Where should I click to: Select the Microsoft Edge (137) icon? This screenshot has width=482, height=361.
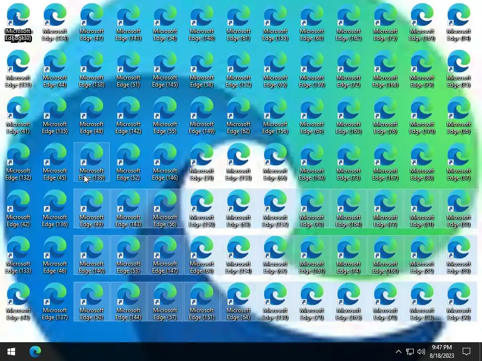pos(55,301)
